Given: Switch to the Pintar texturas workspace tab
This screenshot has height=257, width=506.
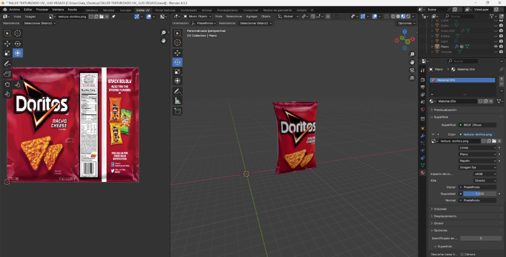Looking at the screenshot, I should 165,10.
